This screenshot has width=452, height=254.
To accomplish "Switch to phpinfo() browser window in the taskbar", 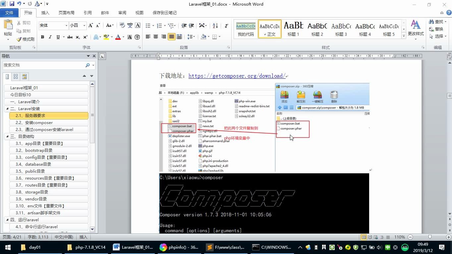I will pyautogui.click(x=179, y=247).
